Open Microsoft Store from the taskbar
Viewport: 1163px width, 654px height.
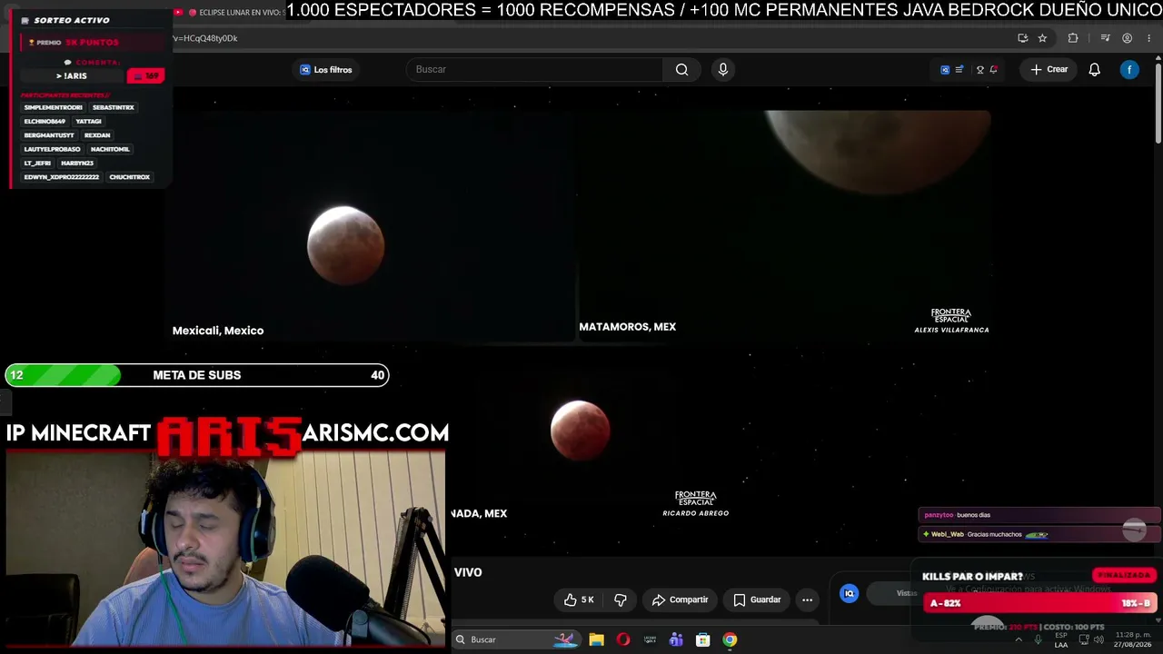point(702,639)
